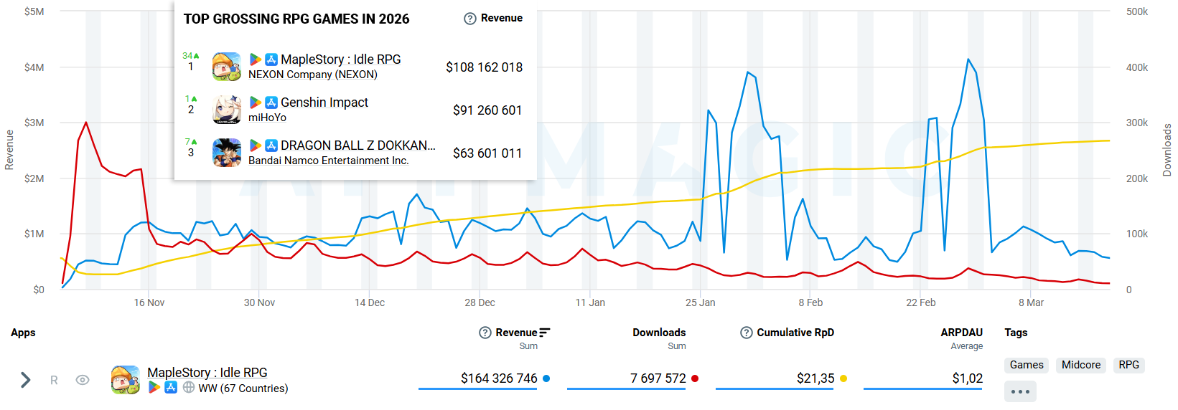Open MapleStory app icon in the apps table
The width and height of the screenshot is (1178, 410).
click(x=126, y=380)
